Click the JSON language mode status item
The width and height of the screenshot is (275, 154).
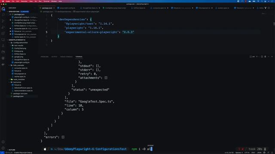pos(259,153)
